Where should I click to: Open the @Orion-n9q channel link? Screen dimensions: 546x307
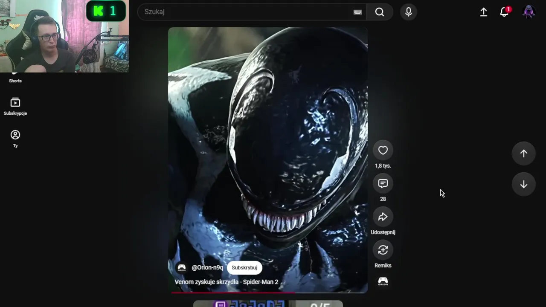pos(207,268)
